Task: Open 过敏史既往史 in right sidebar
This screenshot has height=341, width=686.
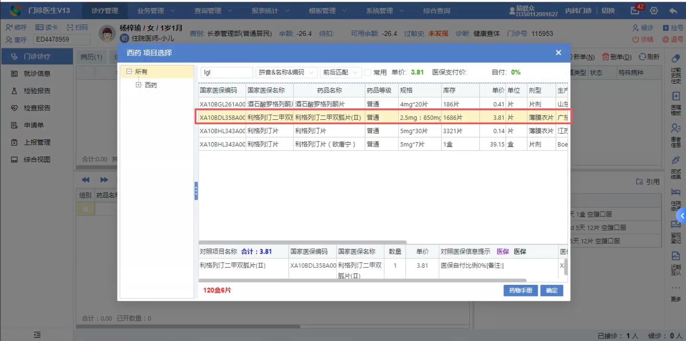Action: point(676,69)
